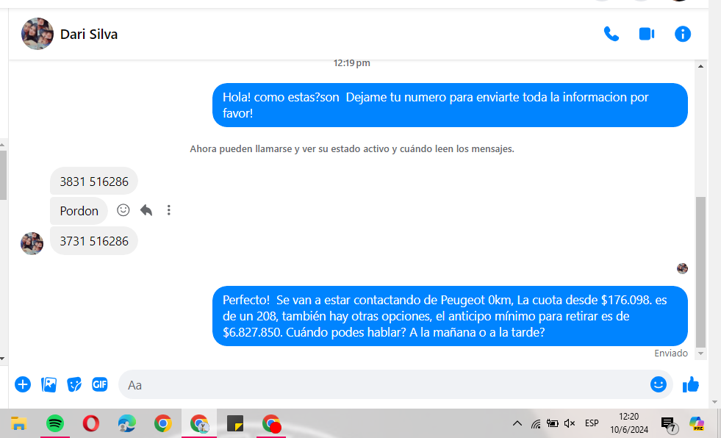Image resolution: width=721 pixels, height=438 pixels.
Task: Attach a photo or file
Action: (x=49, y=384)
